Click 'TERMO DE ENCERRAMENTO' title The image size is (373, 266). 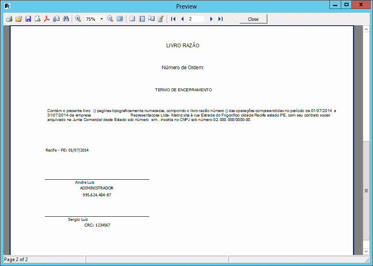click(x=183, y=90)
